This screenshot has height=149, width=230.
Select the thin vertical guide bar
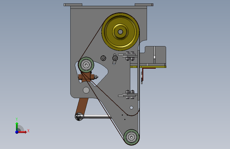click(x=138, y=75)
